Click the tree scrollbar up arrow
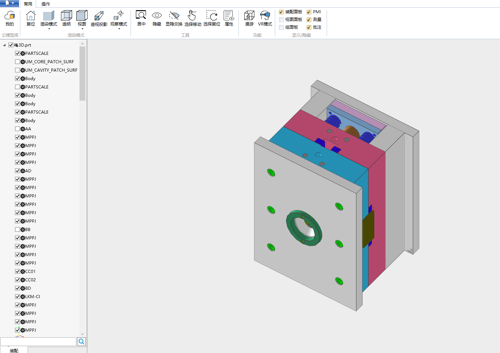 pos(83,44)
